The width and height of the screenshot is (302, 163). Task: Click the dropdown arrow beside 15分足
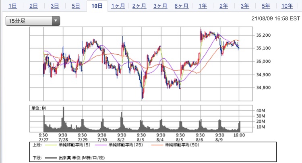(56, 21)
